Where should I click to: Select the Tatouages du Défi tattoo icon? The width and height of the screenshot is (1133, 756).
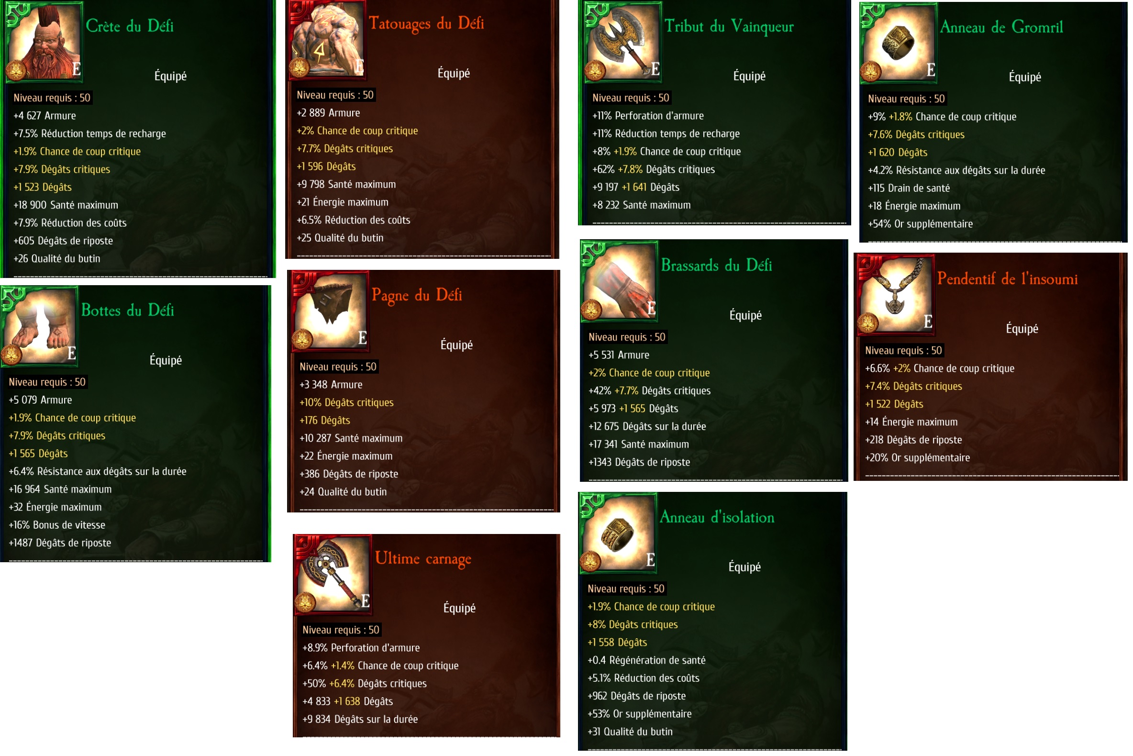327,40
